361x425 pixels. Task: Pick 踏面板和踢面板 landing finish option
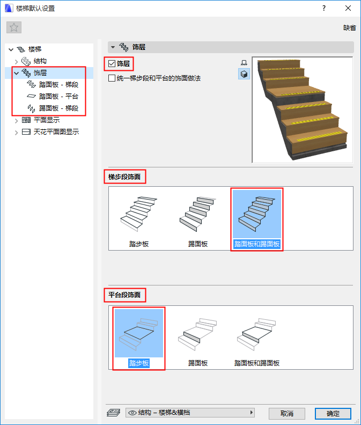[x=257, y=338]
